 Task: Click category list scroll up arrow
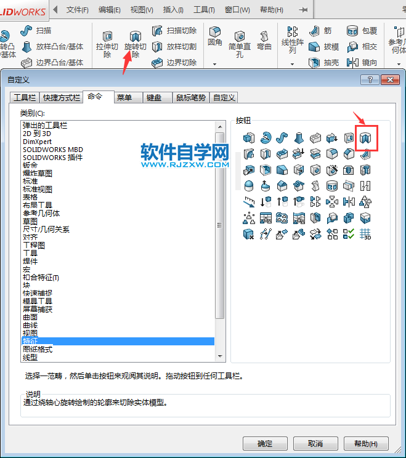(220, 127)
